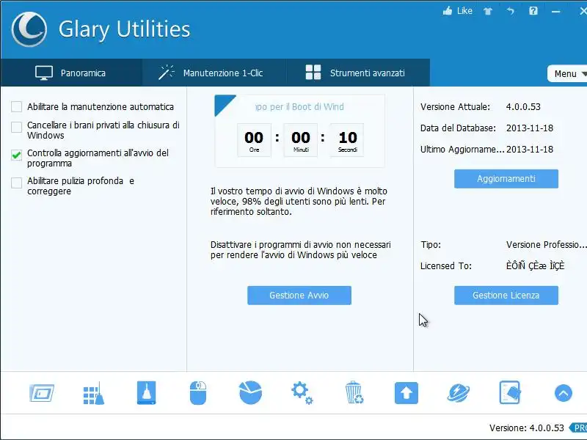Click the 'Glary Utilities' title text
The width and height of the screenshot is (587, 440).
coord(124,29)
